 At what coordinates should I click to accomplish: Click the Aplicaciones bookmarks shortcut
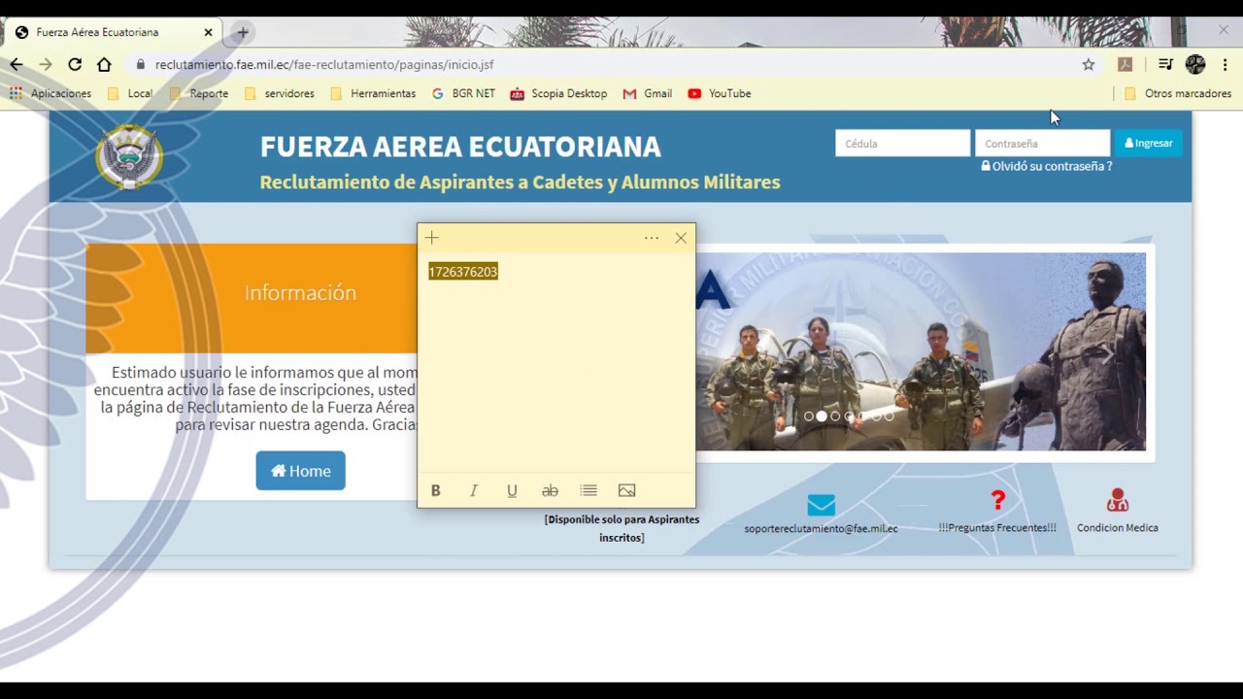coord(50,93)
